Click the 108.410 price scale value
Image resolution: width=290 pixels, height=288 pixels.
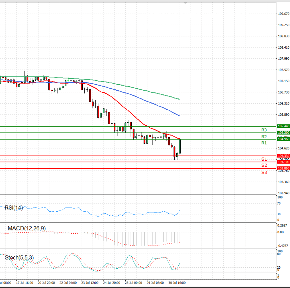pyautogui.click(x=284, y=47)
